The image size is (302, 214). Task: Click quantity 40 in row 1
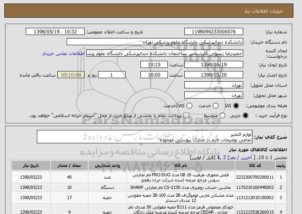point(69,177)
